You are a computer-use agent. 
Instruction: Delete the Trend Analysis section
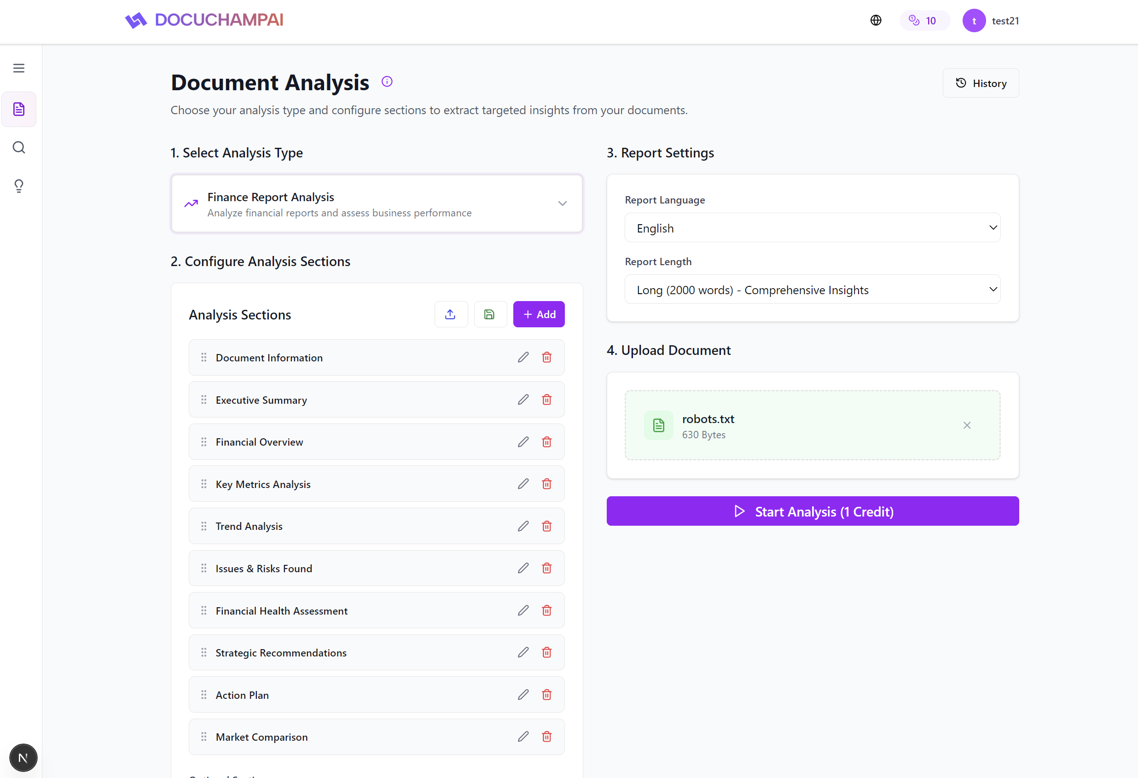coord(546,526)
